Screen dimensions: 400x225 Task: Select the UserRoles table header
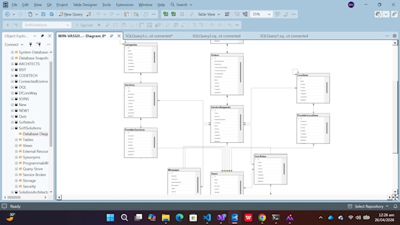271,156
